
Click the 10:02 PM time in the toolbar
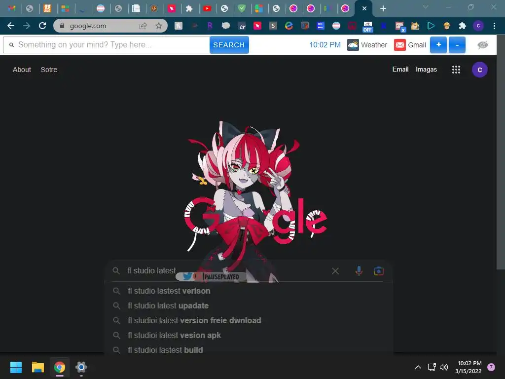coord(325,45)
